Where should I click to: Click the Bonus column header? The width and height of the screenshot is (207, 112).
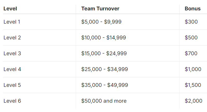(x=193, y=9)
